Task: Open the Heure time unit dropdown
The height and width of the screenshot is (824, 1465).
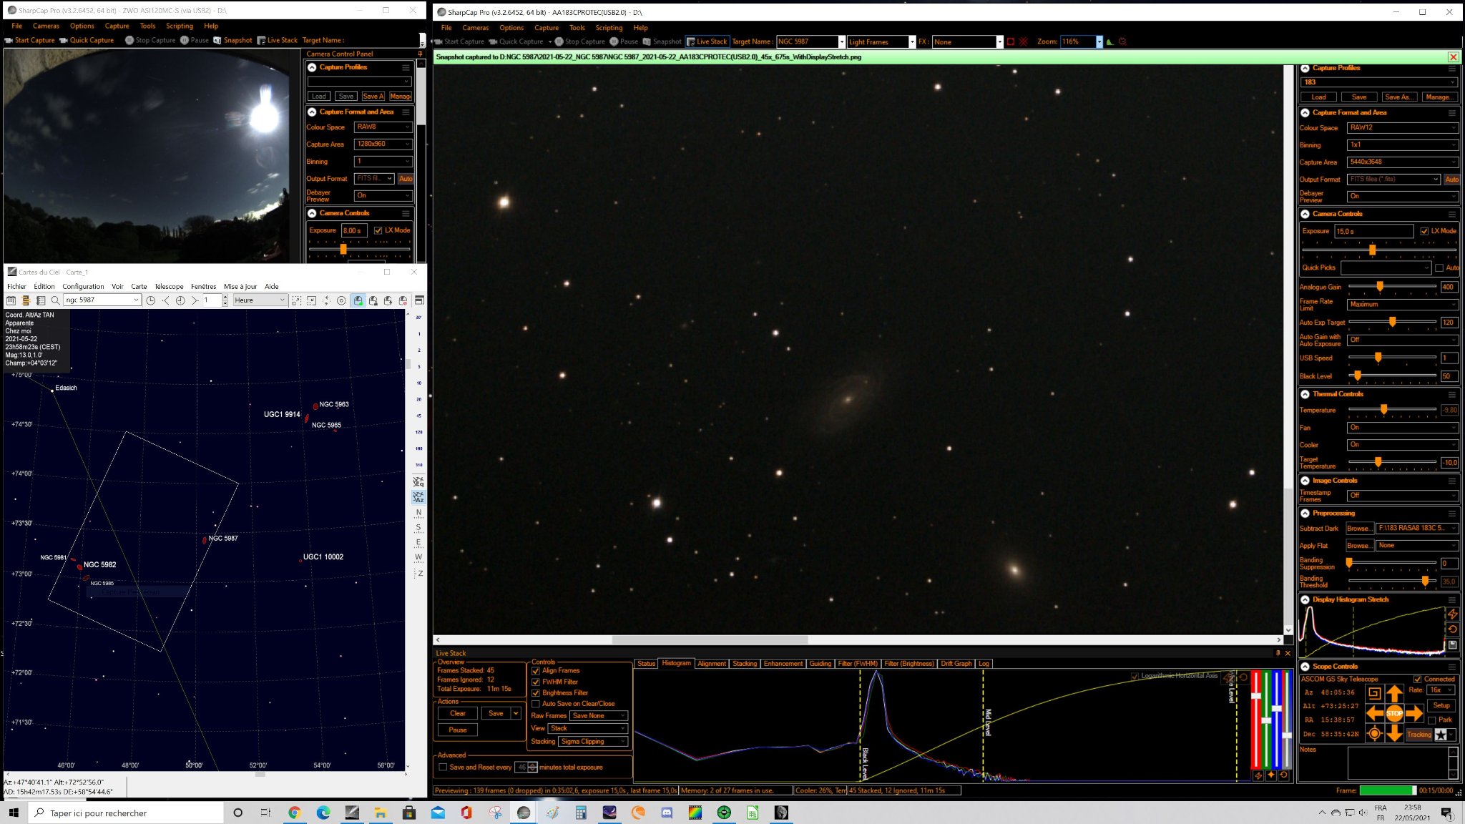Action: 260,300
